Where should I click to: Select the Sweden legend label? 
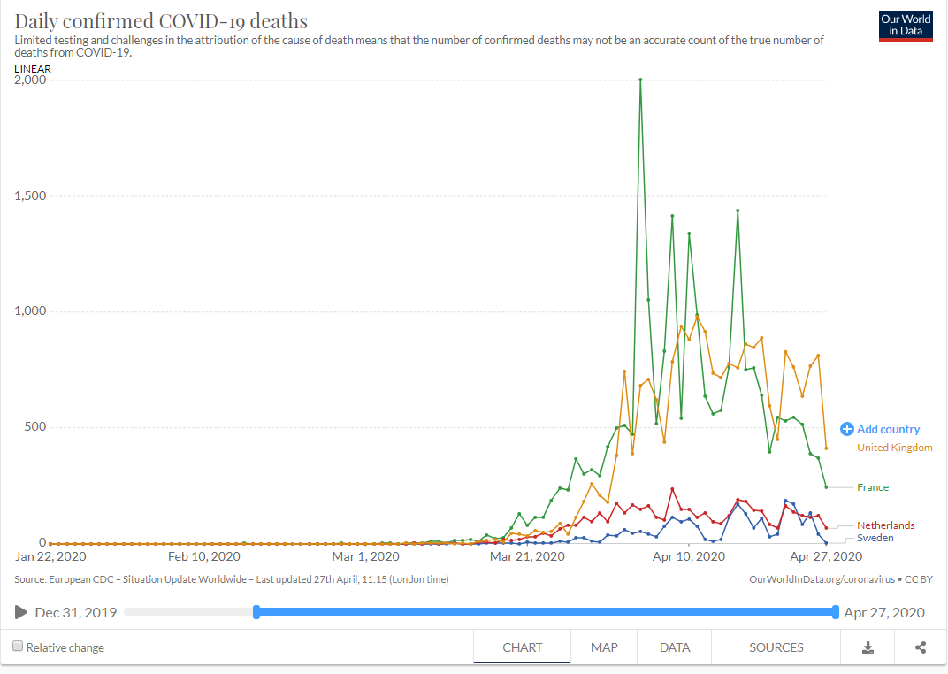(875, 538)
